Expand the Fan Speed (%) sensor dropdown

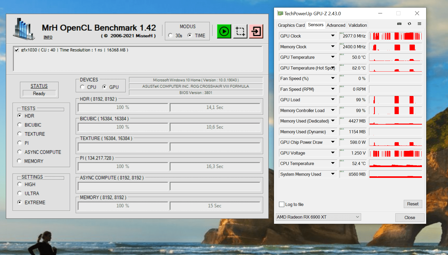pyautogui.click(x=333, y=78)
